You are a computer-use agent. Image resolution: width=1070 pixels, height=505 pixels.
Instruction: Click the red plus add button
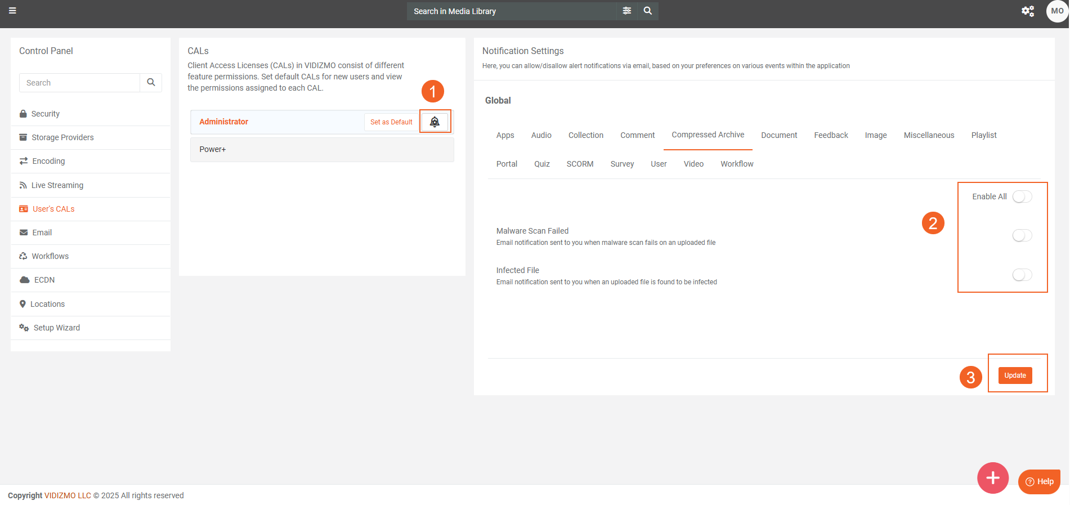[992, 478]
